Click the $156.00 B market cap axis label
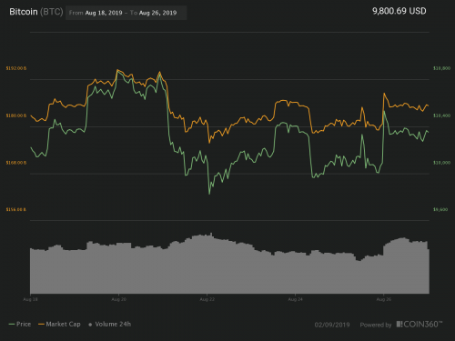The height and width of the screenshot is (341, 455). point(16,210)
